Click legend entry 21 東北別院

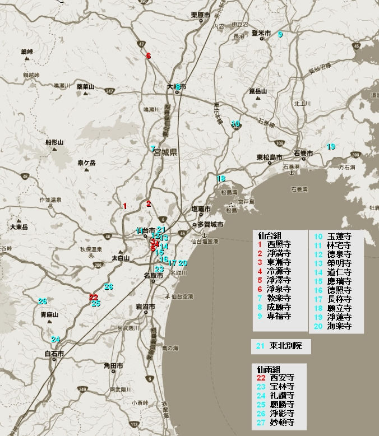pyautogui.click(x=279, y=346)
